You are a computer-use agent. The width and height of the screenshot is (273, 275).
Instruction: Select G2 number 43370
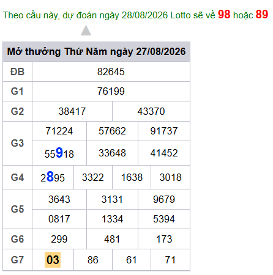[151, 111]
